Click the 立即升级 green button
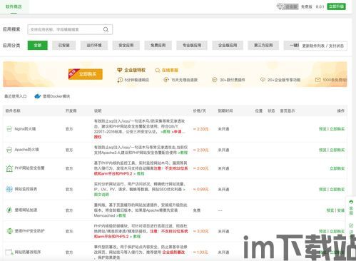The image size is (356, 261). (336, 6)
